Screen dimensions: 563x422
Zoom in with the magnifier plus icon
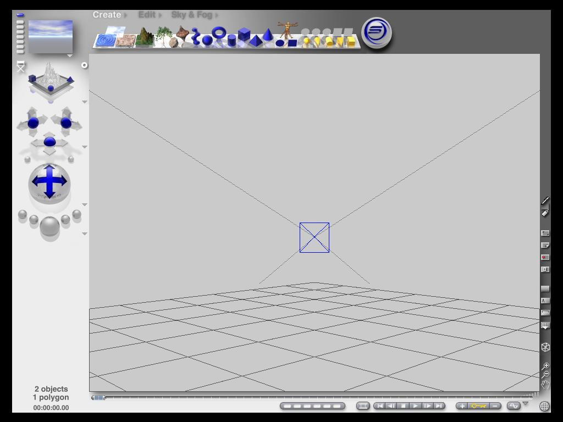[x=545, y=366]
